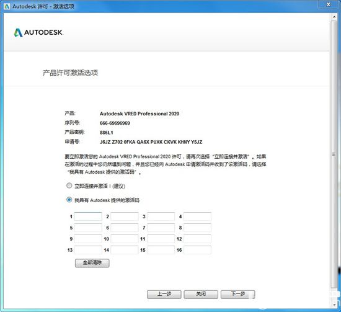This screenshot has height=312, width=341.
Task: Click the product key 886L1
Action: (x=107, y=133)
